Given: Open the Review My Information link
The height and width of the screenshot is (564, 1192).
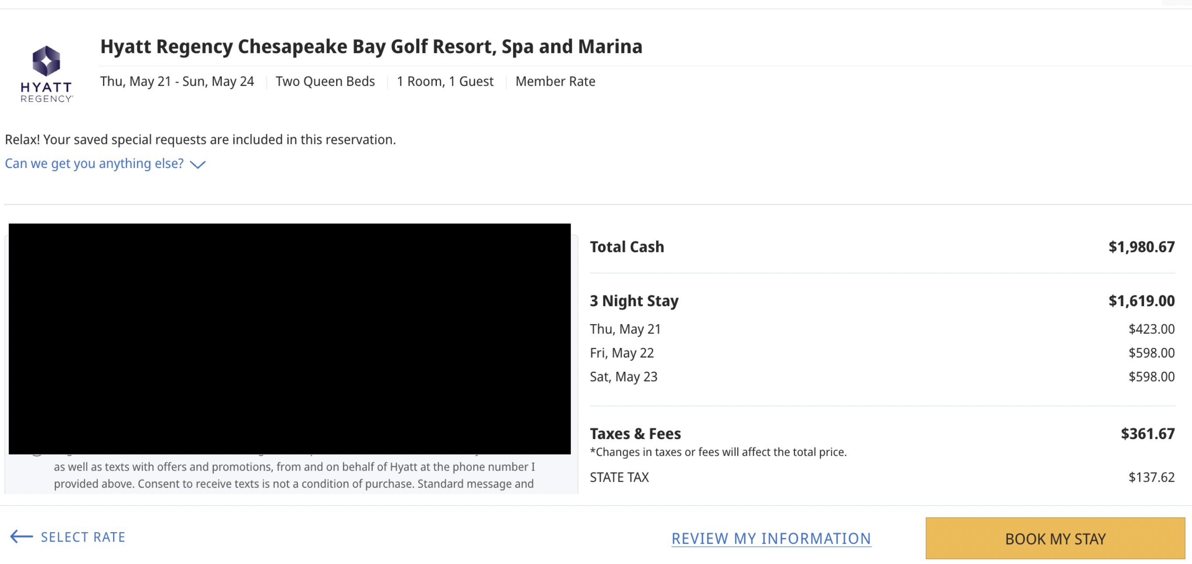Looking at the screenshot, I should (x=771, y=539).
